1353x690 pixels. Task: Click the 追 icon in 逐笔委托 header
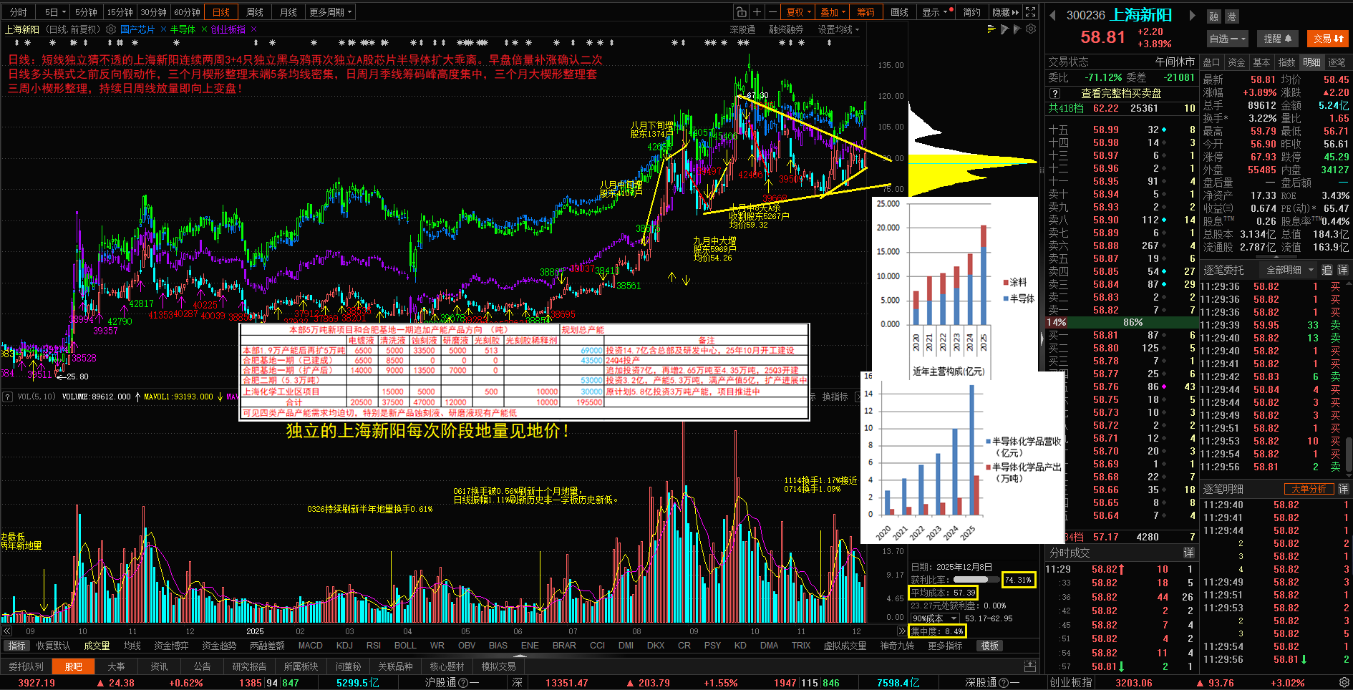(x=1327, y=270)
